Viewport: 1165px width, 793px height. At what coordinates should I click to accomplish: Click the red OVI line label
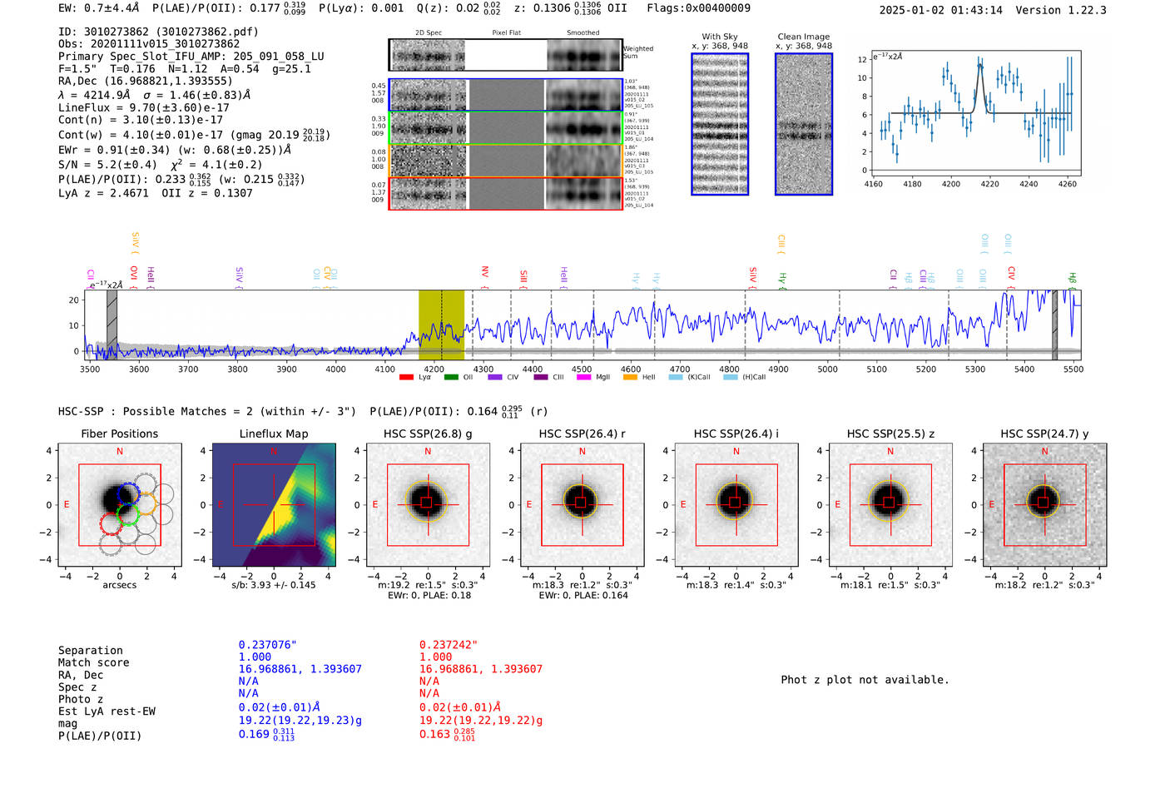[x=133, y=275]
